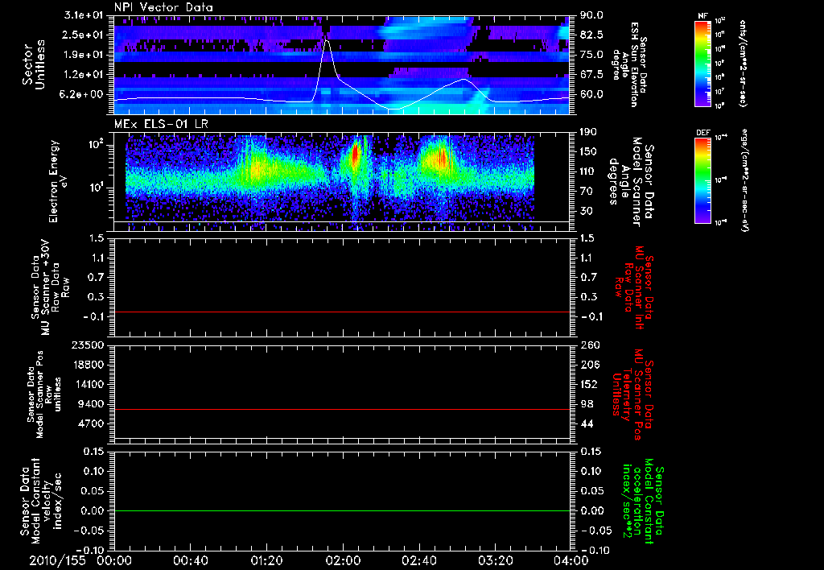Click the '02:00' time axis label
This screenshot has height=570, width=824.
(x=343, y=560)
